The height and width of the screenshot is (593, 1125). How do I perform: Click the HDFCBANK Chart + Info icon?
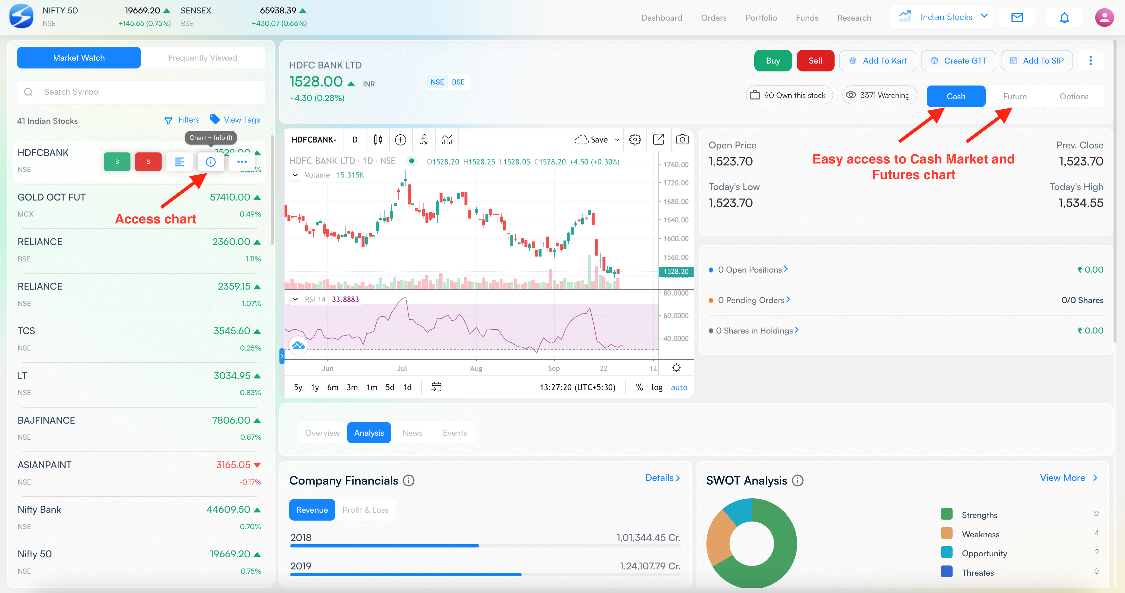click(x=210, y=162)
